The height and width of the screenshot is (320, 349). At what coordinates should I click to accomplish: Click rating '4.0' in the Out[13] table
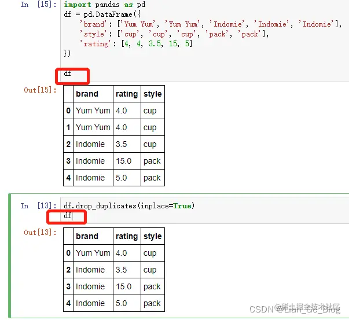tap(122, 253)
